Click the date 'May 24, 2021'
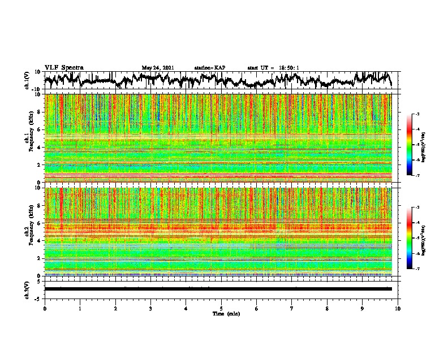Image resolution: width=448 pixels, height=346 pixels. pyautogui.click(x=158, y=68)
